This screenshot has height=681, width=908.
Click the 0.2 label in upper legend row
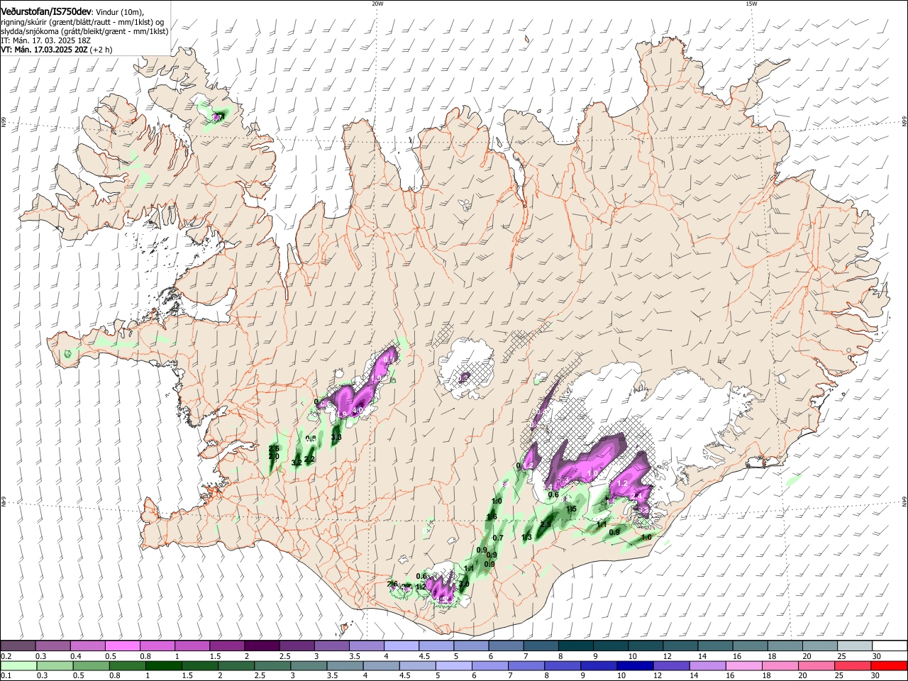pos(5,656)
